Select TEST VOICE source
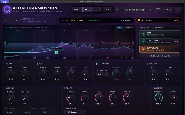 pyautogui.click(x=156, y=41)
